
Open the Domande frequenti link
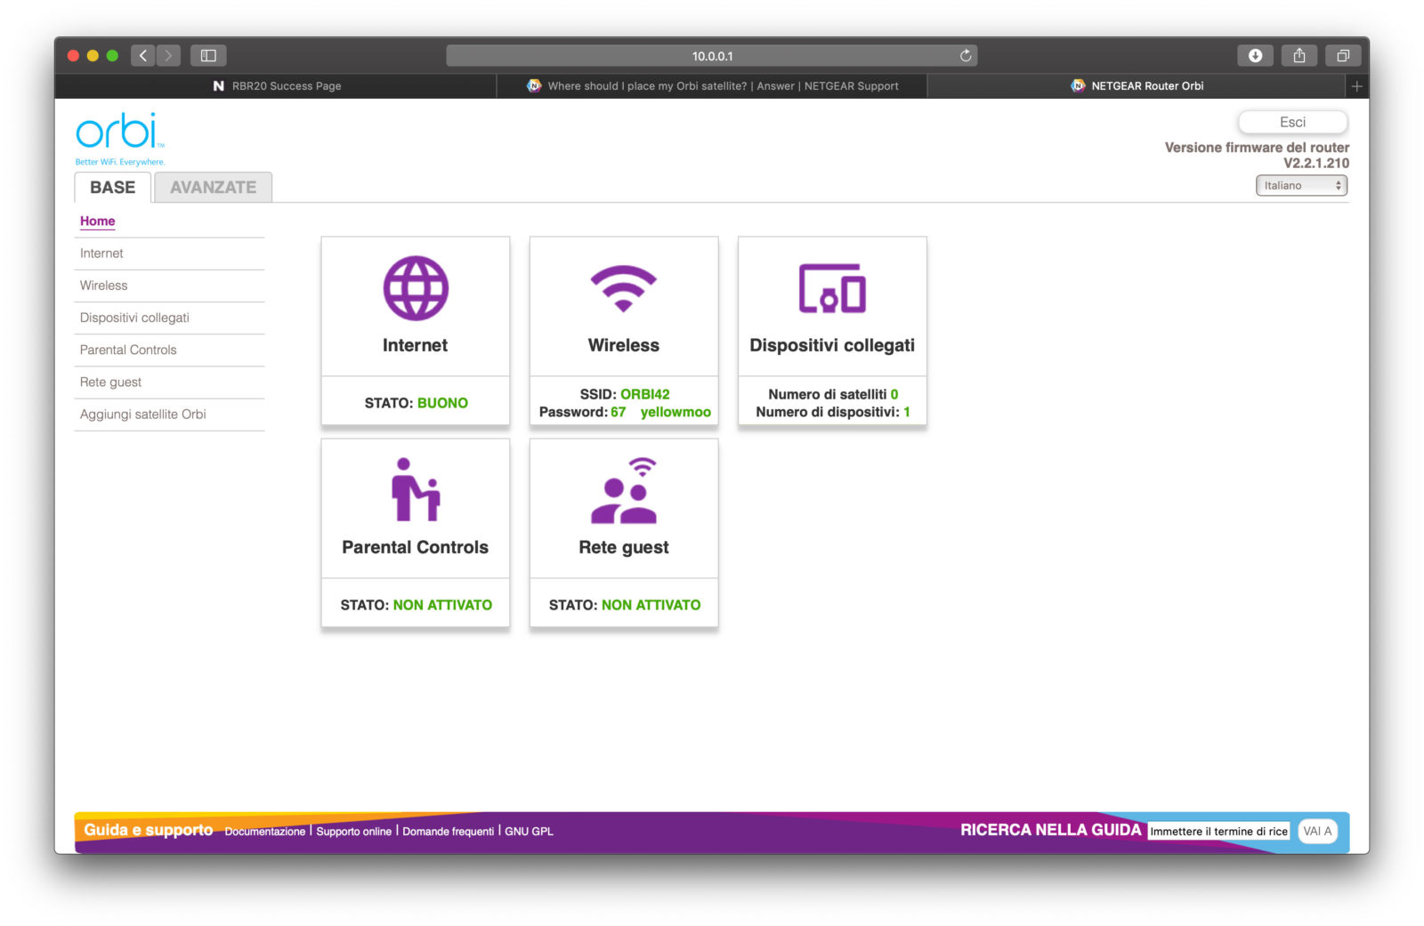448,832
